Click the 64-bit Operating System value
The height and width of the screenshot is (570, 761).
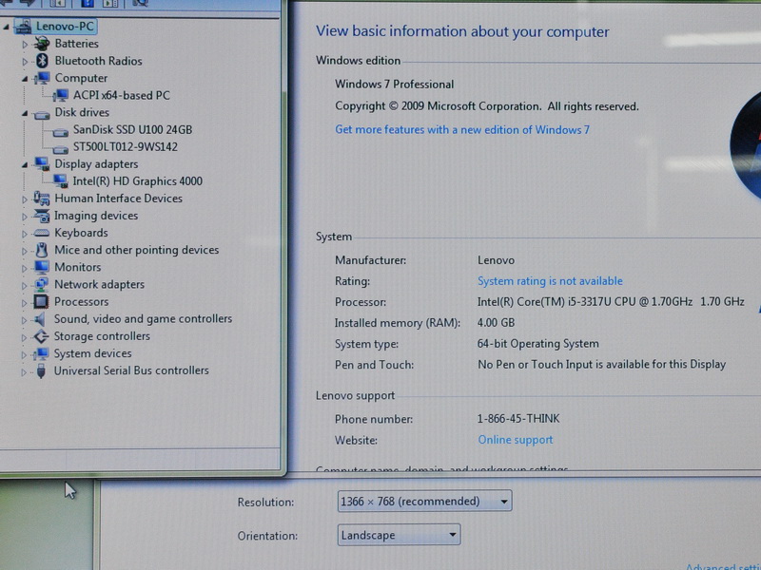[537, 344]
